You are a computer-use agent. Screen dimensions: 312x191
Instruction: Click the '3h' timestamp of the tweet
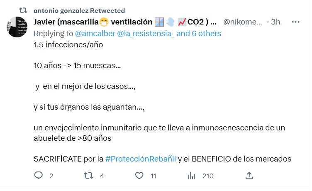pyautogui.click(x=275, y=22)
